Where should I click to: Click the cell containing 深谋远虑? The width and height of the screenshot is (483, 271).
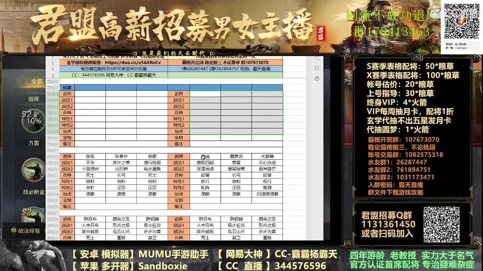205,169
